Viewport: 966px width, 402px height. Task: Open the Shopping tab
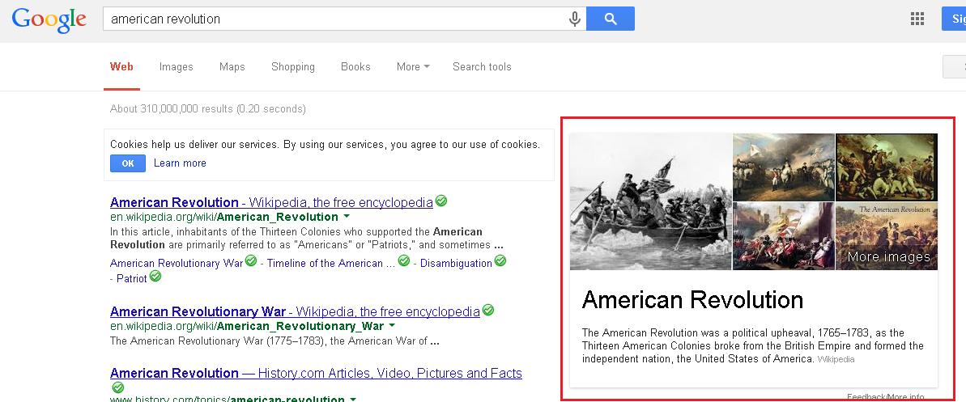pos(292,66)
